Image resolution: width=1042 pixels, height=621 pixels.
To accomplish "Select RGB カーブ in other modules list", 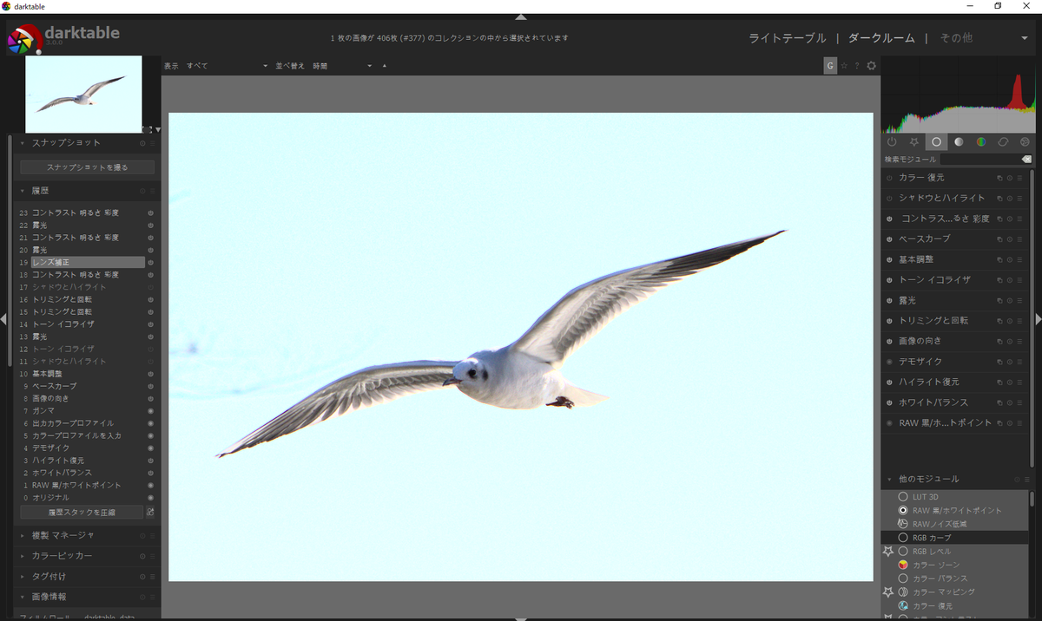I will (955, 538).
